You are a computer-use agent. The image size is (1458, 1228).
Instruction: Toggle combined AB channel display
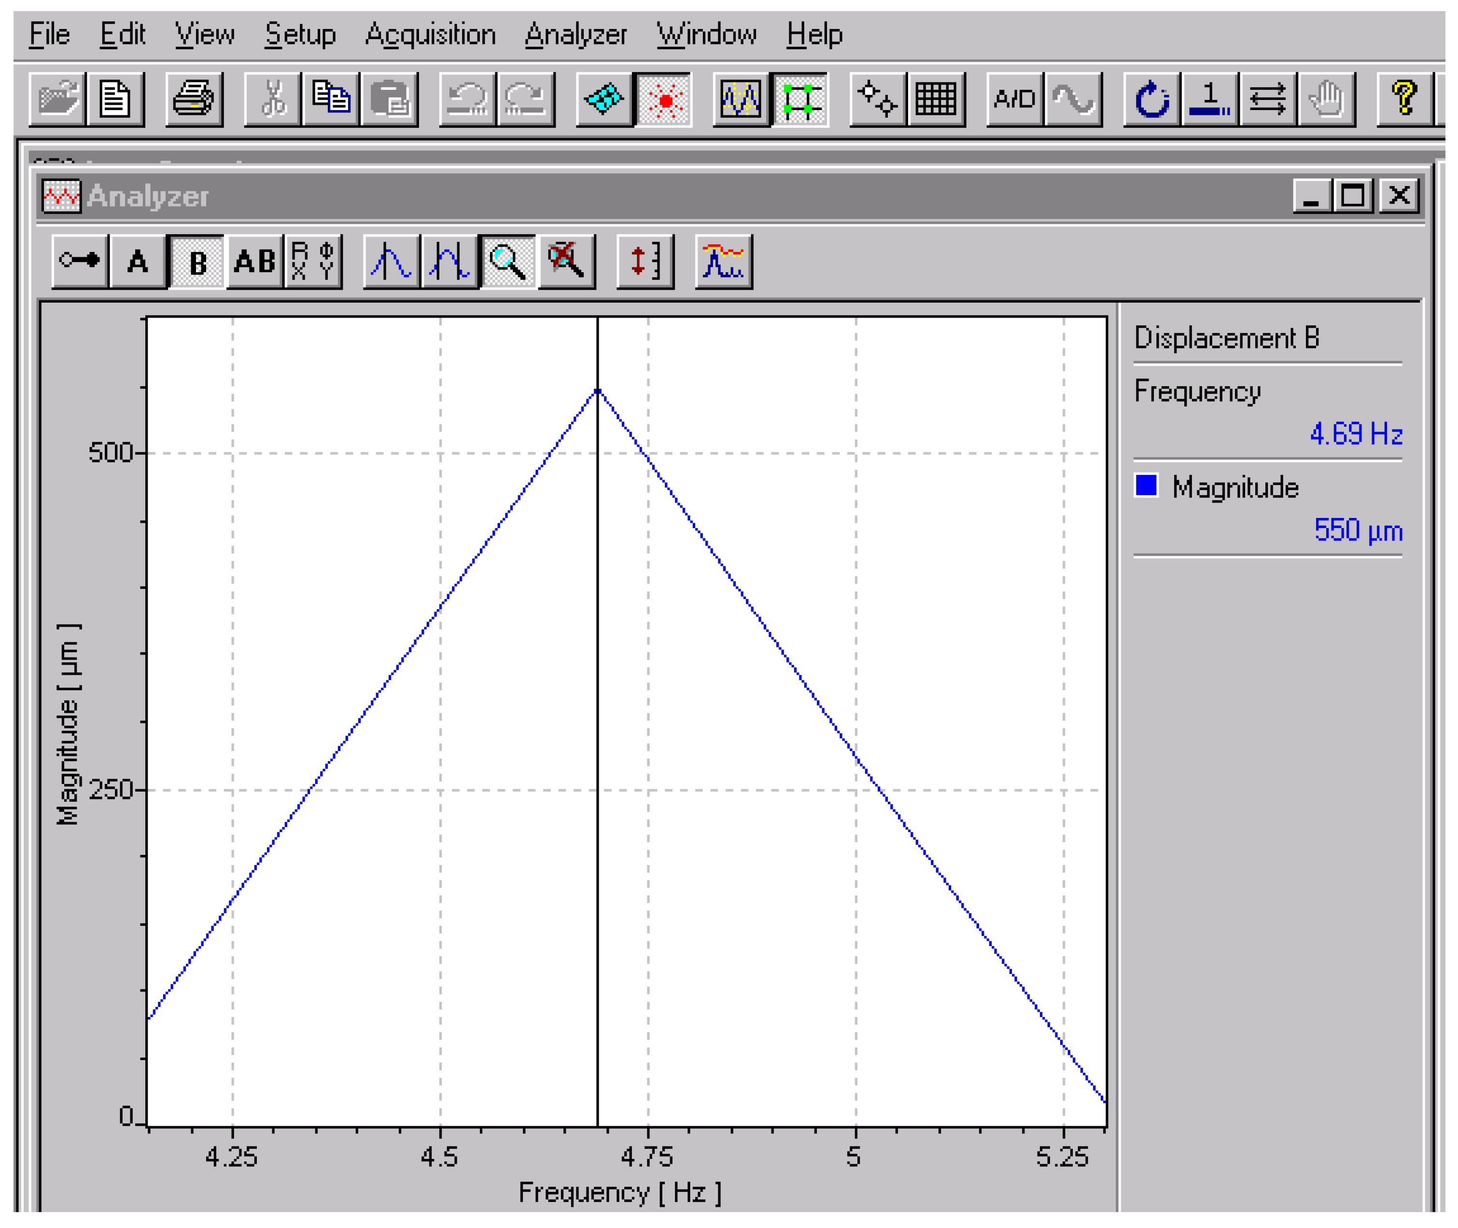pos(255,261)
